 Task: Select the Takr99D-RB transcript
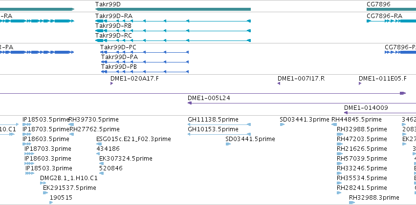[173, 31]
